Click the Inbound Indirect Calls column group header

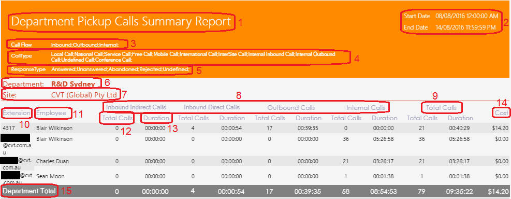point(136,107)
